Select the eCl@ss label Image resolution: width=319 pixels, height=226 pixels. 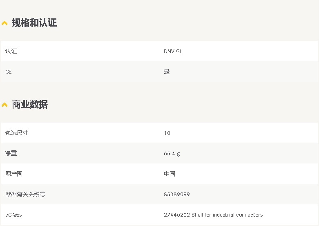tap(13, 215)
